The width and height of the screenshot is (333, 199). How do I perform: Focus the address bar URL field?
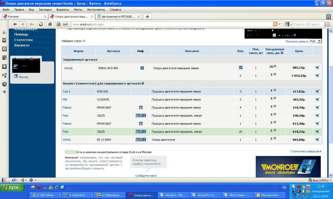point(172,24)
